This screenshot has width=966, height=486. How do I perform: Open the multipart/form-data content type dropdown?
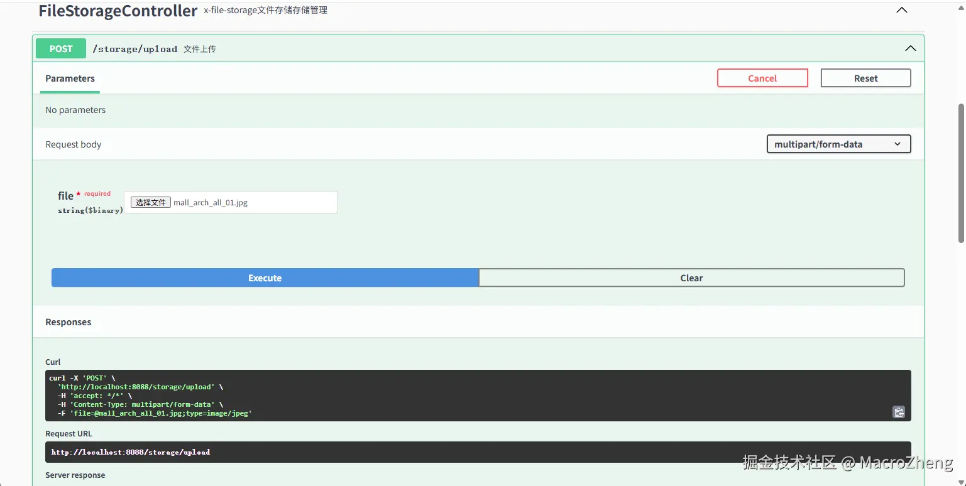pyautogui.click(x=838, y=144)
